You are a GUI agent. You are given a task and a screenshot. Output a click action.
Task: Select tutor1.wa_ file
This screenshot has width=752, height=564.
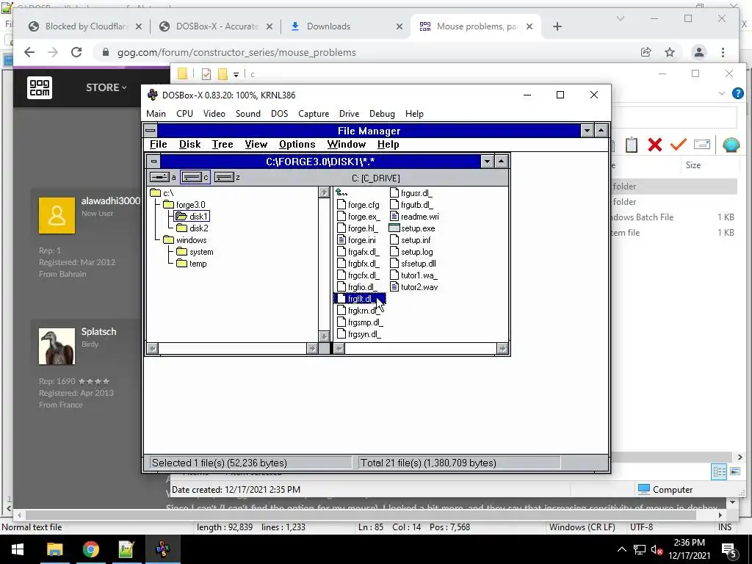(x=413, y=275)
